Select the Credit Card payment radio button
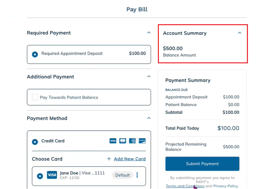Viewport: 280px width, 189px height. pyautogui.click(x=35, y=142)
